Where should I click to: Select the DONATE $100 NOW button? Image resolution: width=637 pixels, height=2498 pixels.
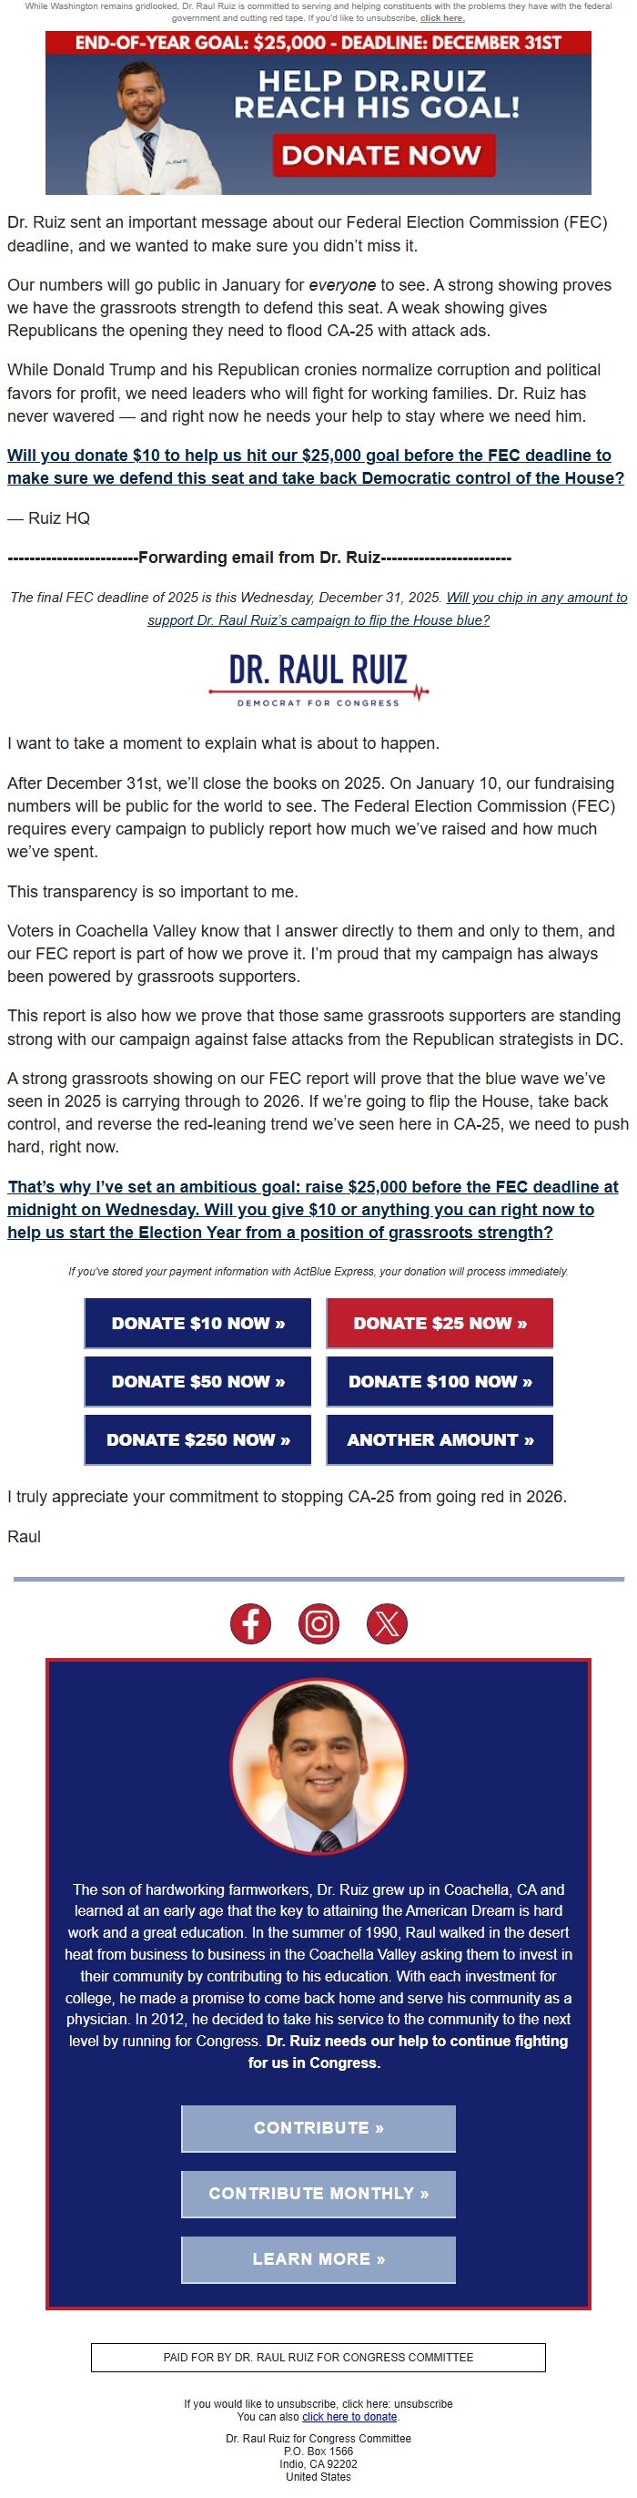point(440,1381)
